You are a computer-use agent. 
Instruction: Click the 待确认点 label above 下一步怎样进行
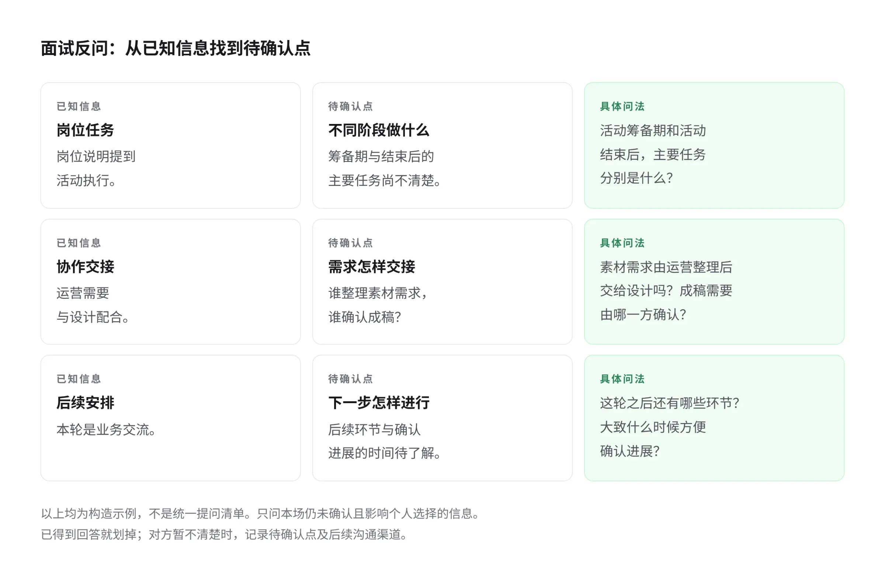pos(350,379)
